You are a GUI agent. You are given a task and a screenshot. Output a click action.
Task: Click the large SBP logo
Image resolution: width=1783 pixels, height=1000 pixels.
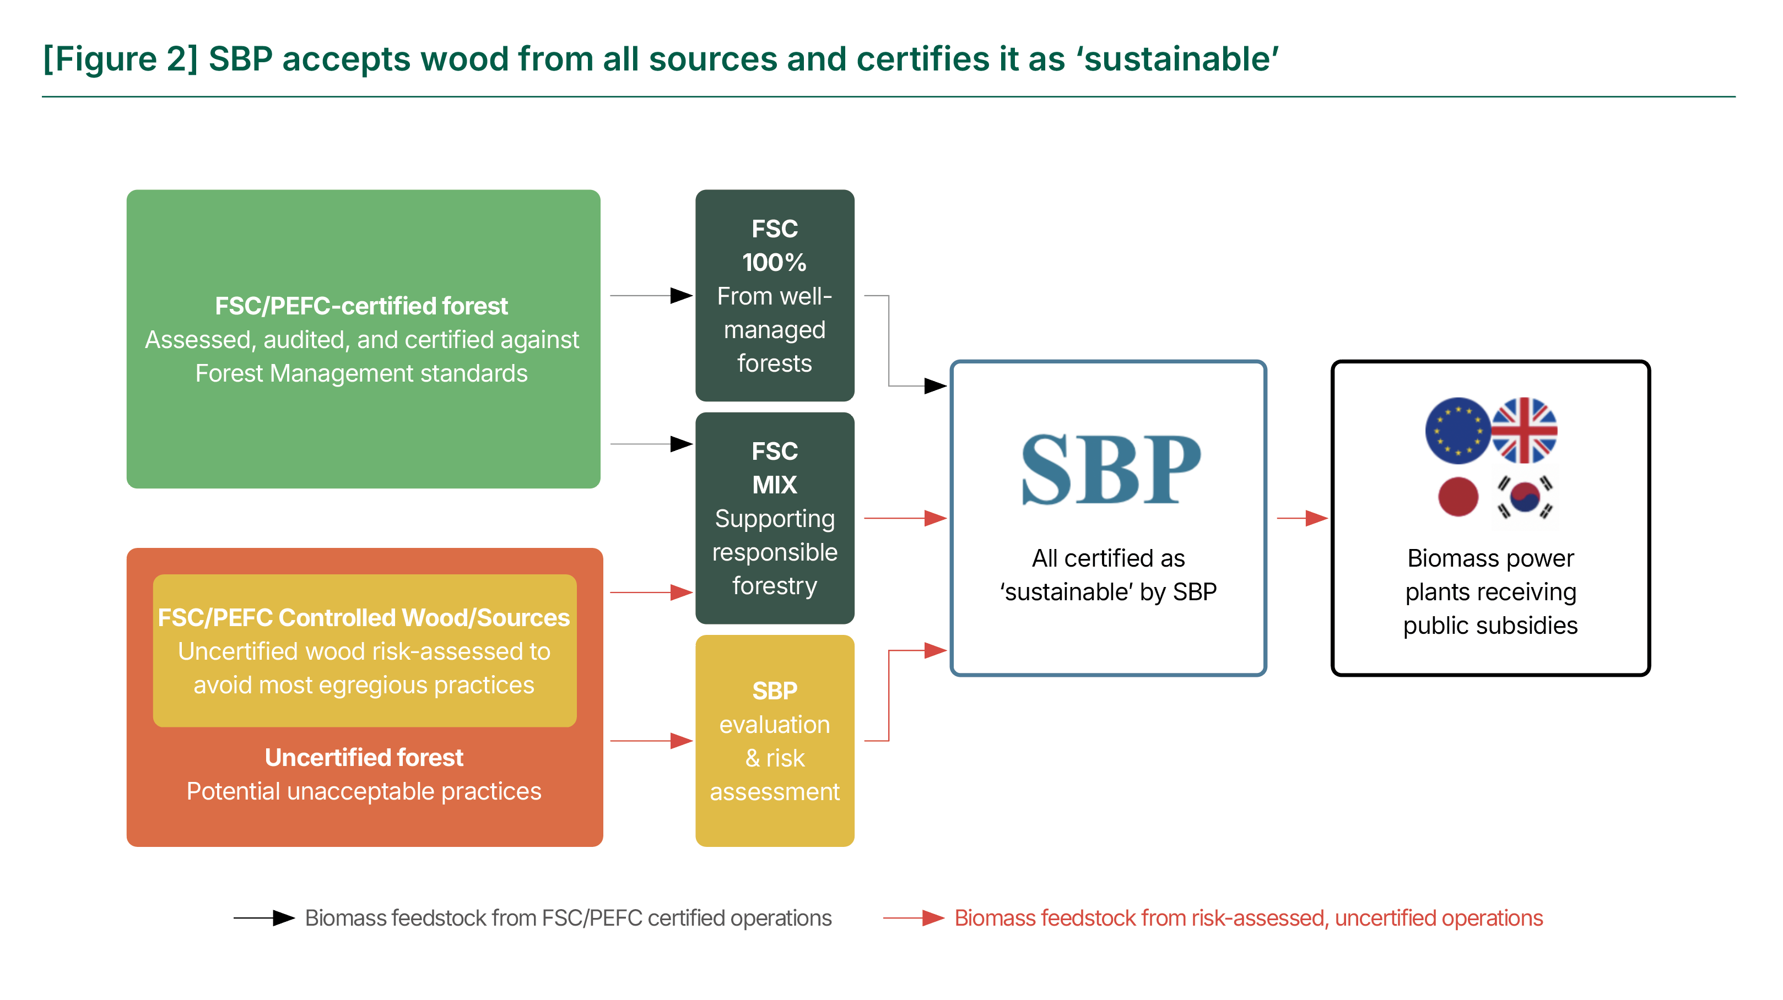[1111, 470]
